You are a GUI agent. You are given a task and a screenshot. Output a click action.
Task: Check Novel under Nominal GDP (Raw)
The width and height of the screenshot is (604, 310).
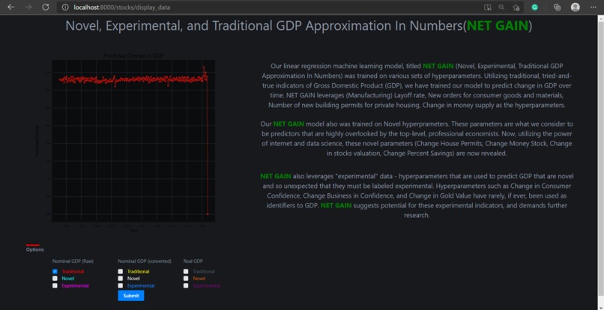click(55, 279)
